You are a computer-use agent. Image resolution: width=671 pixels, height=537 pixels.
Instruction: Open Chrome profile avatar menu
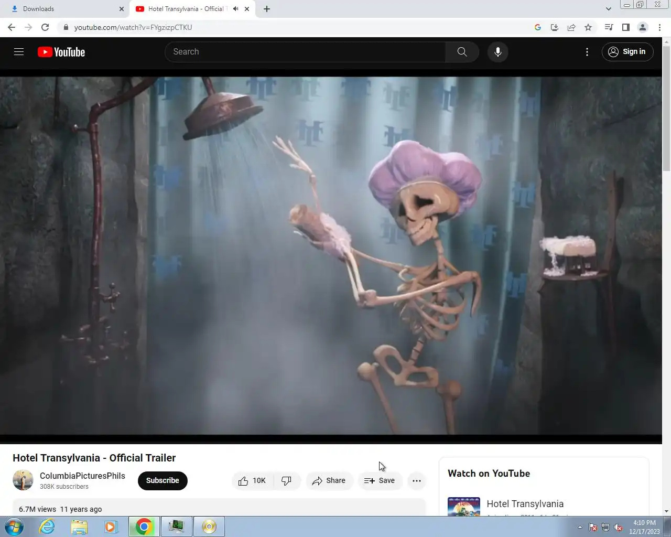(x=643, y=27)
